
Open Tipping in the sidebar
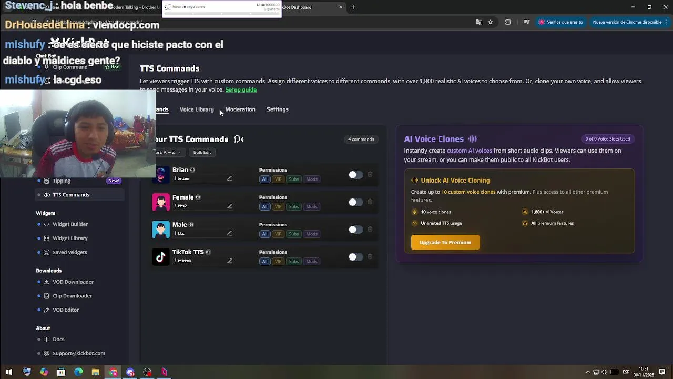coord(80,181)
